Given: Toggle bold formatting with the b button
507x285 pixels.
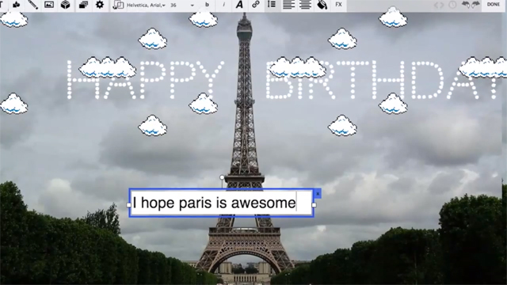Looking at the screenshot, I should click(207, 5).
